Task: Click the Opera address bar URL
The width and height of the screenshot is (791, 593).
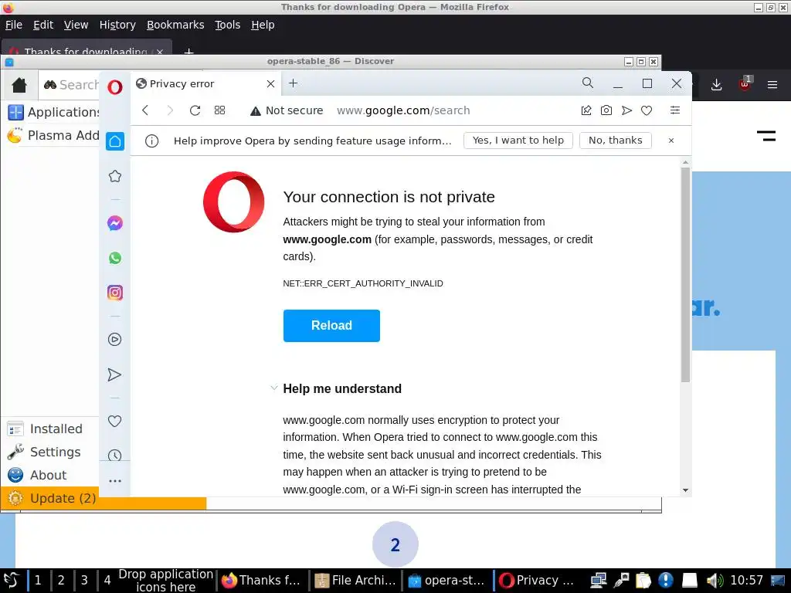Action: coord(403,110)
